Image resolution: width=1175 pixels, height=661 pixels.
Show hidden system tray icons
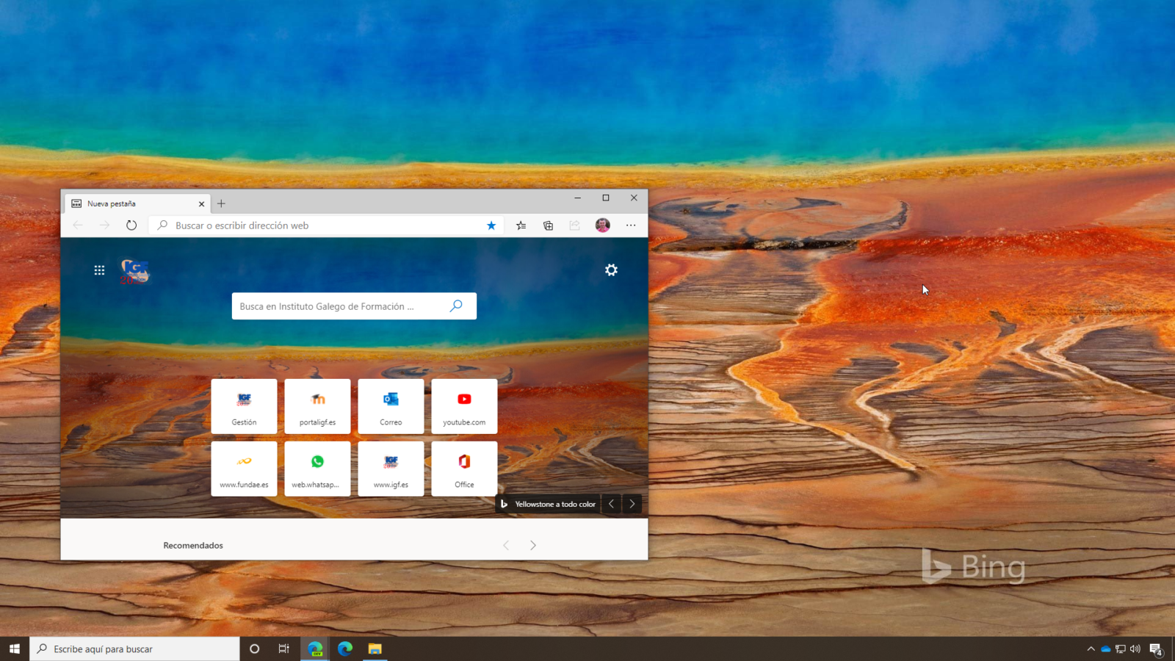[1091, 649]
